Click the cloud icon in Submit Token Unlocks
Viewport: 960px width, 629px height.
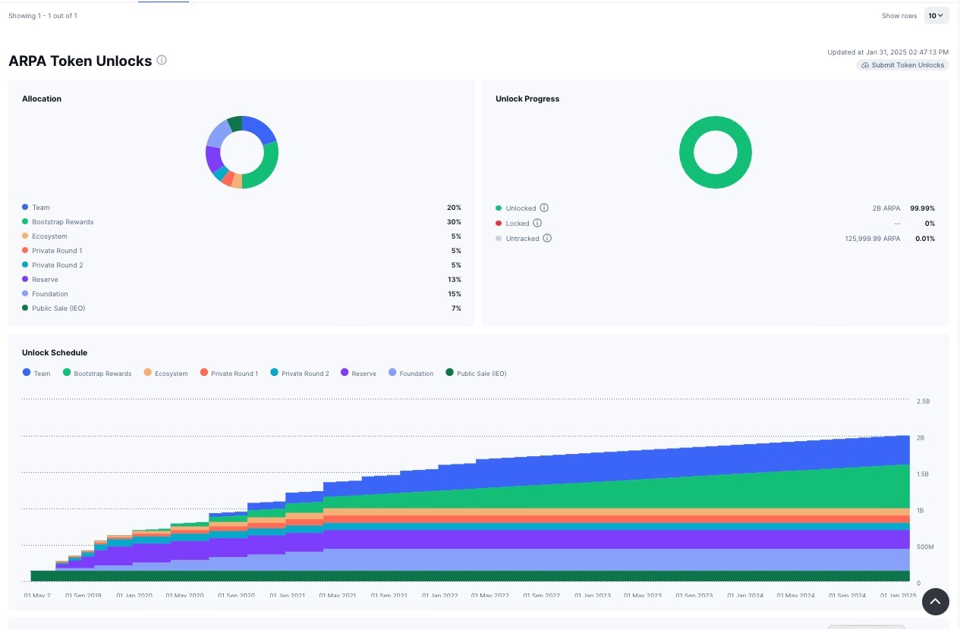coord(865,65)
